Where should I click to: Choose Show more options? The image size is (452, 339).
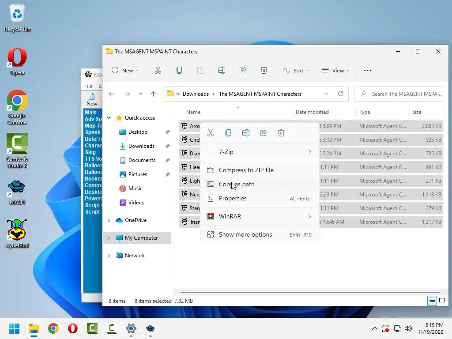[x=260, y=234]
